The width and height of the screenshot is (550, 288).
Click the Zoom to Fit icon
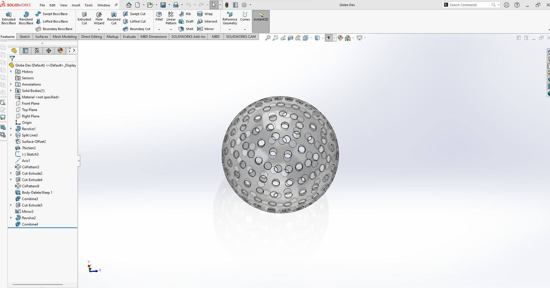pyautogui.click(x=268, y=38)
